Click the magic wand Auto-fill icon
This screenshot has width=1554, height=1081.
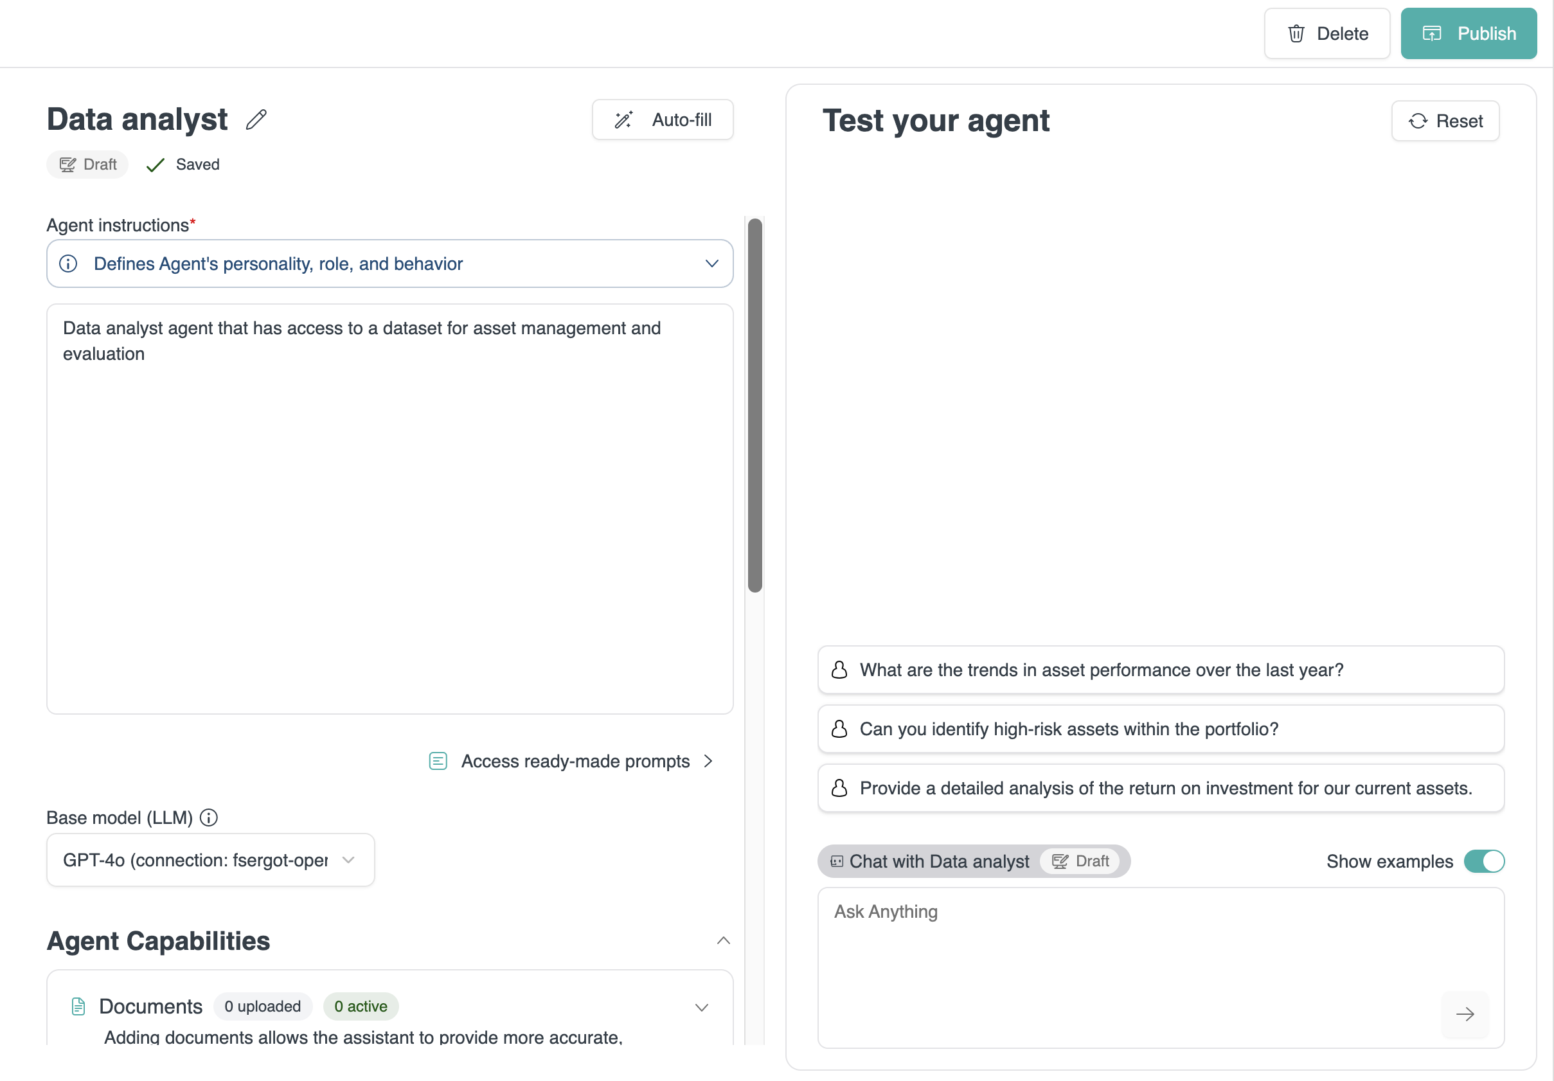click(623, 120)
